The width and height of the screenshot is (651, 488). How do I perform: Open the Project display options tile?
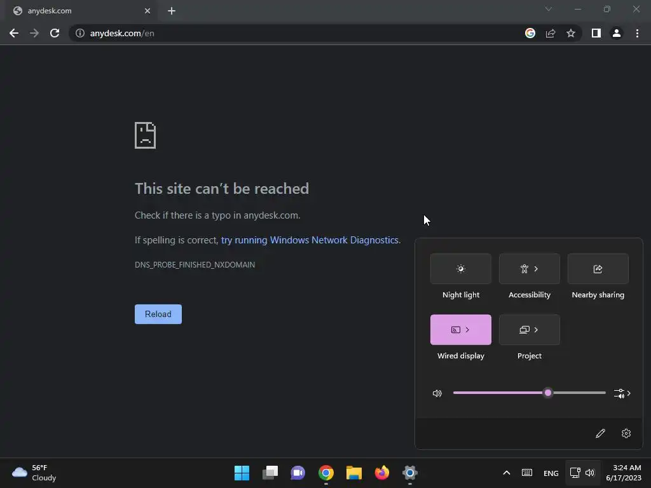(x=530, y=330)
